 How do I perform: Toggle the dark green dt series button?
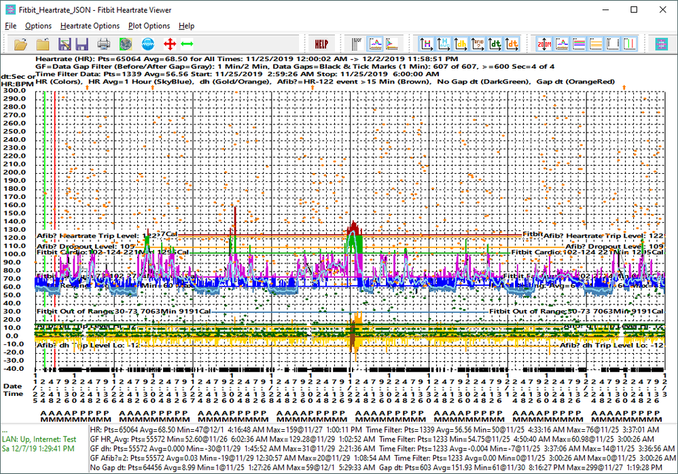(x=495, y=44)
